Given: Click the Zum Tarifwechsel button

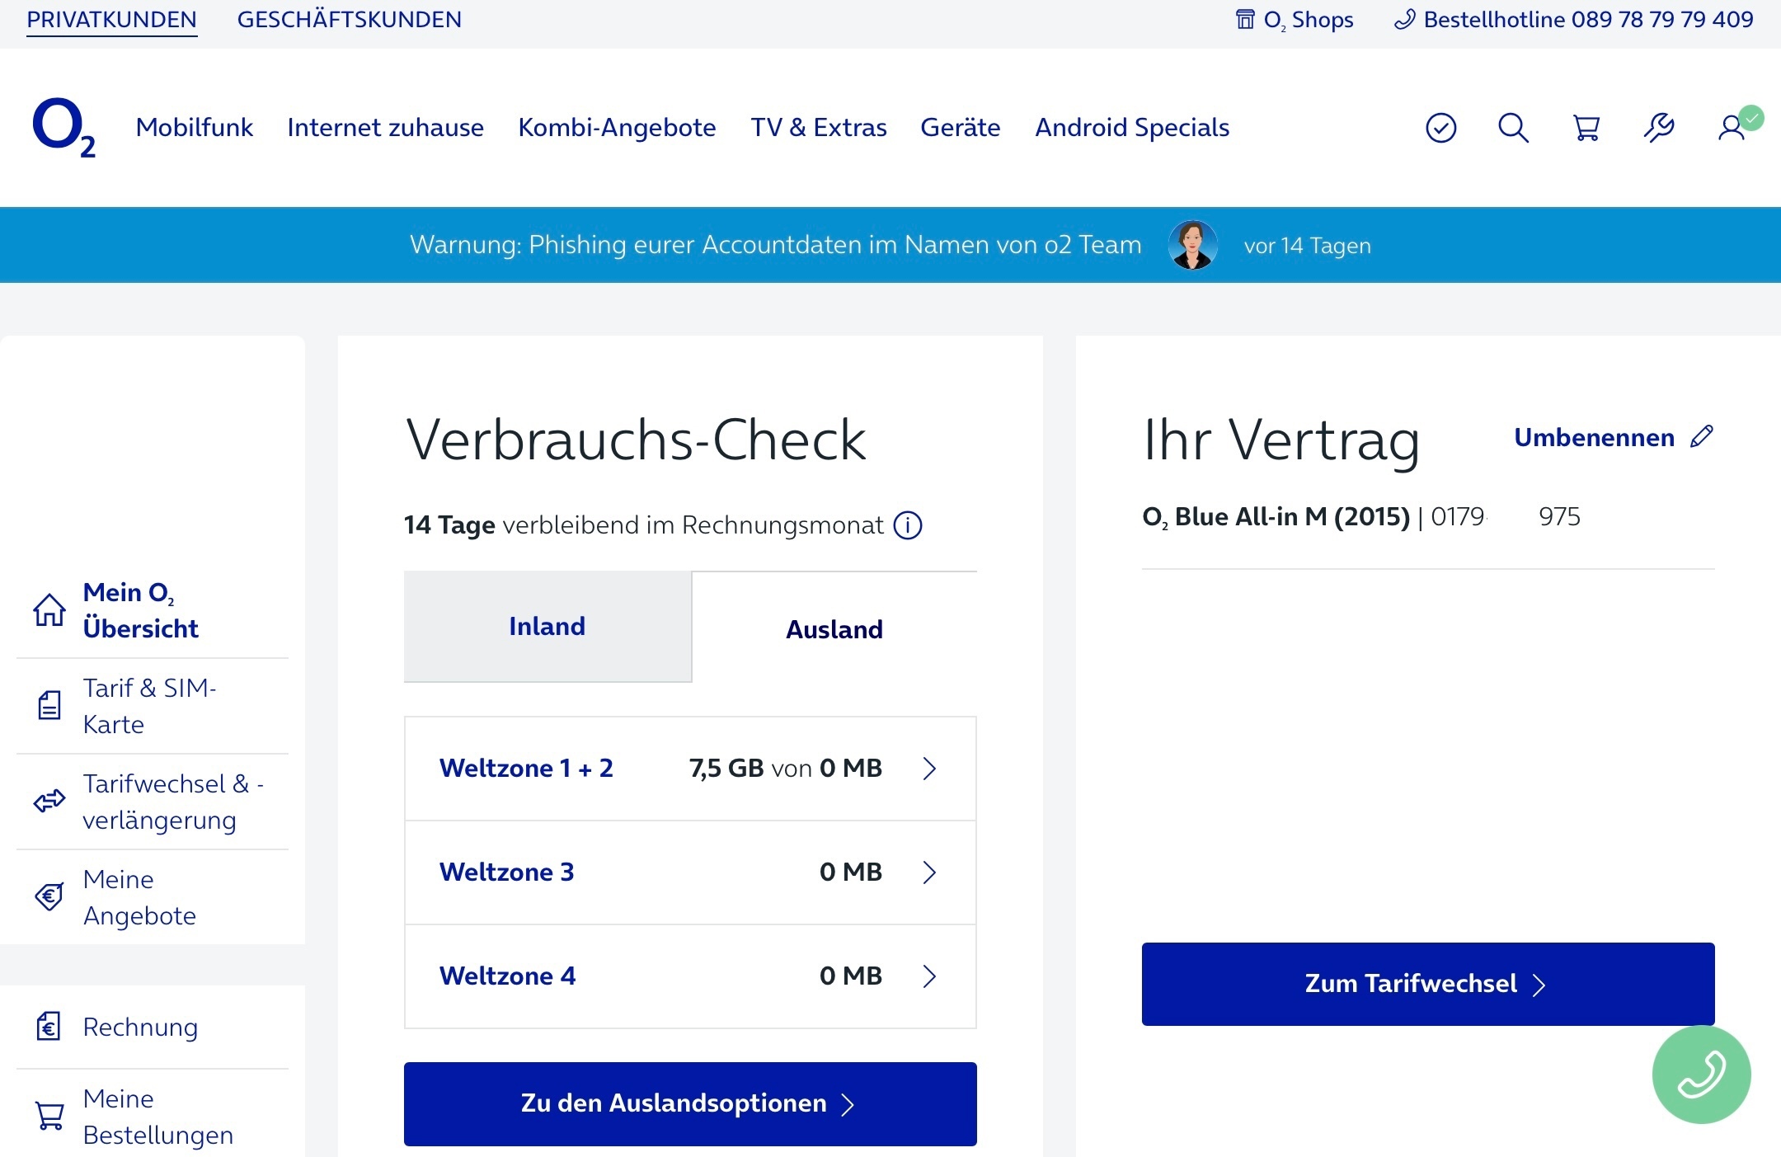Looking at the screenshot, I should (x=1428, y=984).
